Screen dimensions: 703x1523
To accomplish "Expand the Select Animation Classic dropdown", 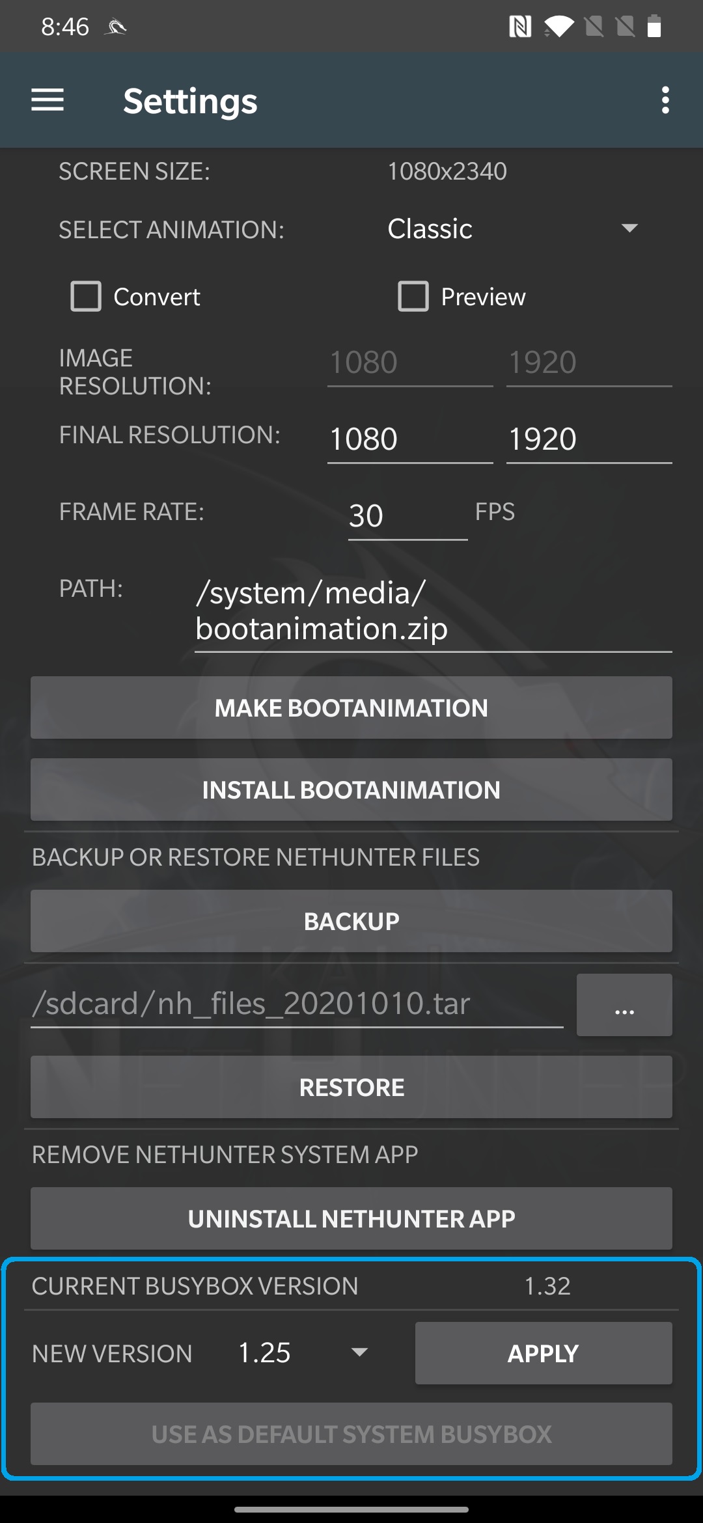I will pos(512,229).
